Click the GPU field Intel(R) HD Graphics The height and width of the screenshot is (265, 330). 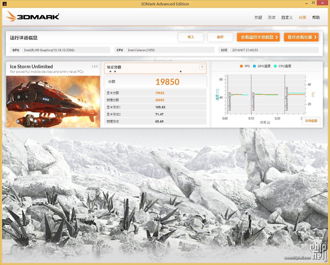click(x=66, y=50)
